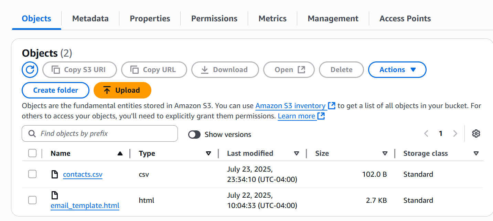Image resolution: width=493 pixels, height=221 pixels.
Task: Click the refresh objects icon button
Action: 30,70
